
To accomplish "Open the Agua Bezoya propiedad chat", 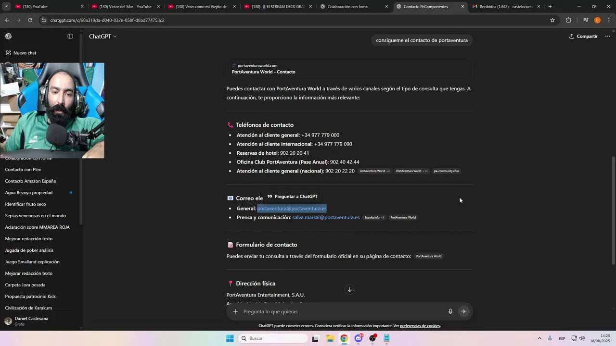I will (x=28, y=193).
